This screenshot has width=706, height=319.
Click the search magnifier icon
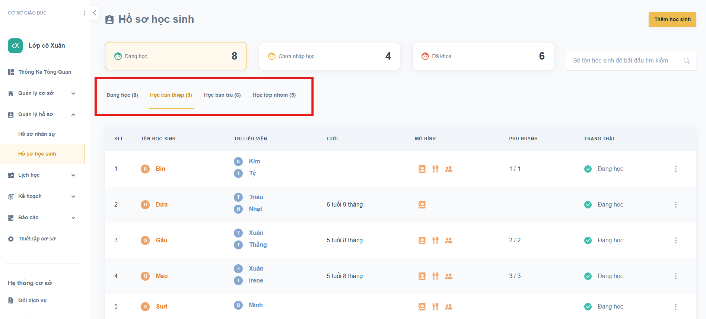(x=686, y=61)
